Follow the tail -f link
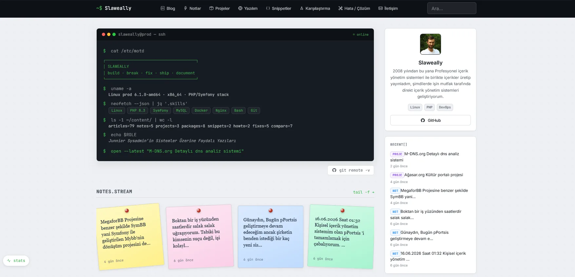575x277 pixels. pyautogui.click(x=364, y=192)
